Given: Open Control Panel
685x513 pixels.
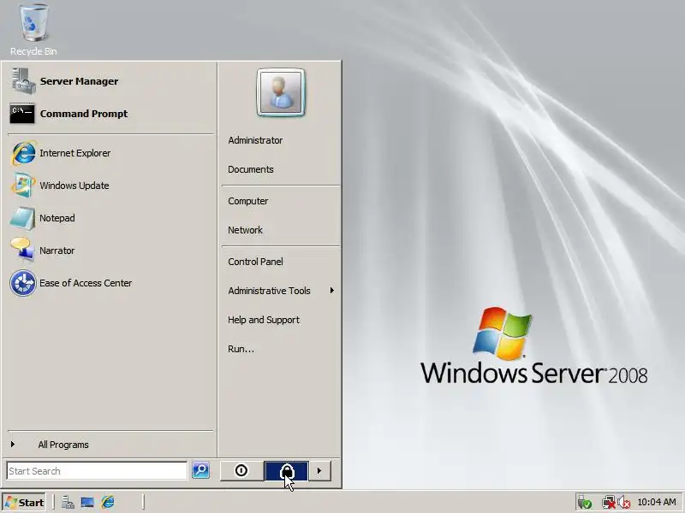Looking at the screenshot, I should tap(281, 262).
